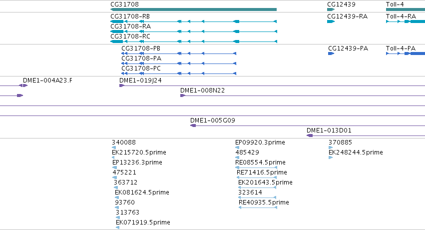Click the DME1-004A23.F feature glyph
Viewport: 425px width, 230px height.
(23, 85)
